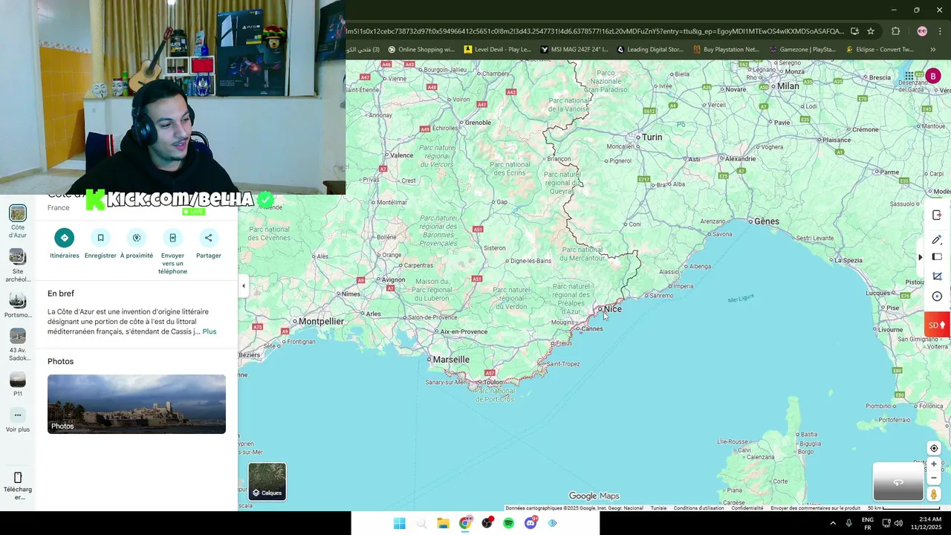The height and width of the screenshot is (535, 951).
Task: Click the Télécharger app phone icon
Action: (18, 477)
